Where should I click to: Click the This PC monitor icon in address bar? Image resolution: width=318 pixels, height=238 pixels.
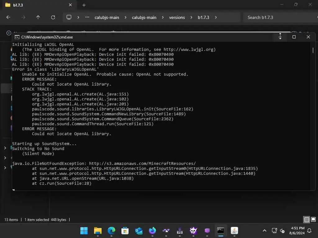coord(69,17)
